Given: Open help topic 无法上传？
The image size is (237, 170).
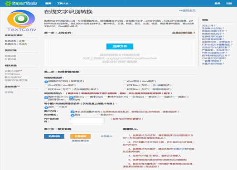Looking at the screenshot, I should point(209,25).
